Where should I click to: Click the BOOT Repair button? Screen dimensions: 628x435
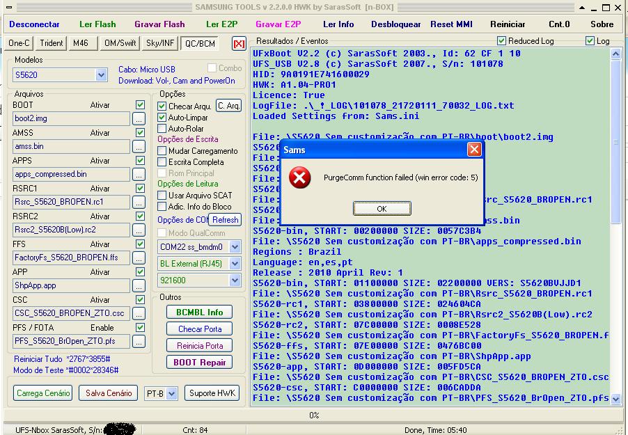click(x=199, y=363)
